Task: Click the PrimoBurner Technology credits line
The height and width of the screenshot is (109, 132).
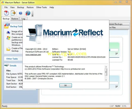Action: (44, 67)
